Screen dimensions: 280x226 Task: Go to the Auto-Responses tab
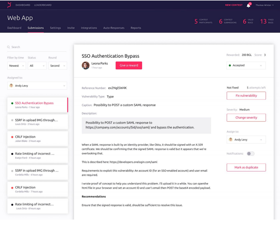tap(114, 28)
